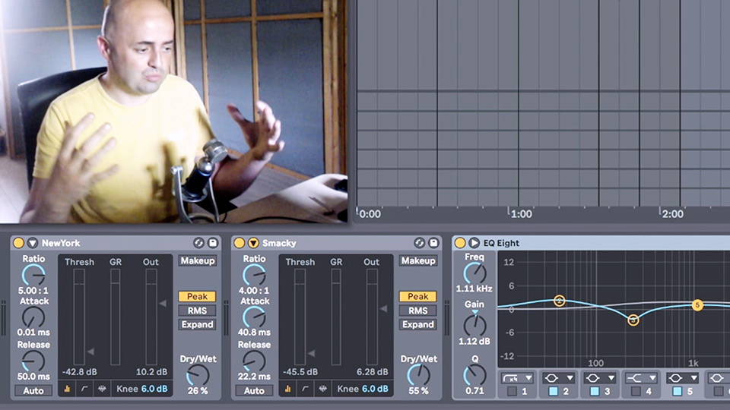Select Expand mode on Smacky
Image resolution: width=730 pixels, height=410 pixels.
tap(418, 324)
